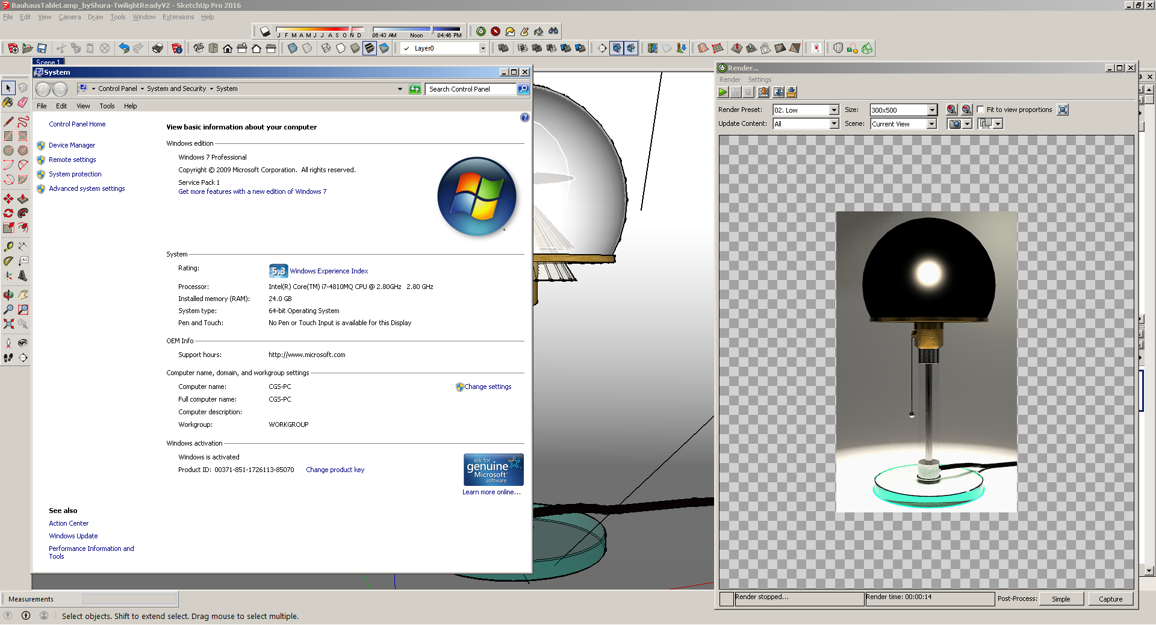The image size is (1156, 625).
Task: Open Advanced system settings
Action: [x=87, y=188]
